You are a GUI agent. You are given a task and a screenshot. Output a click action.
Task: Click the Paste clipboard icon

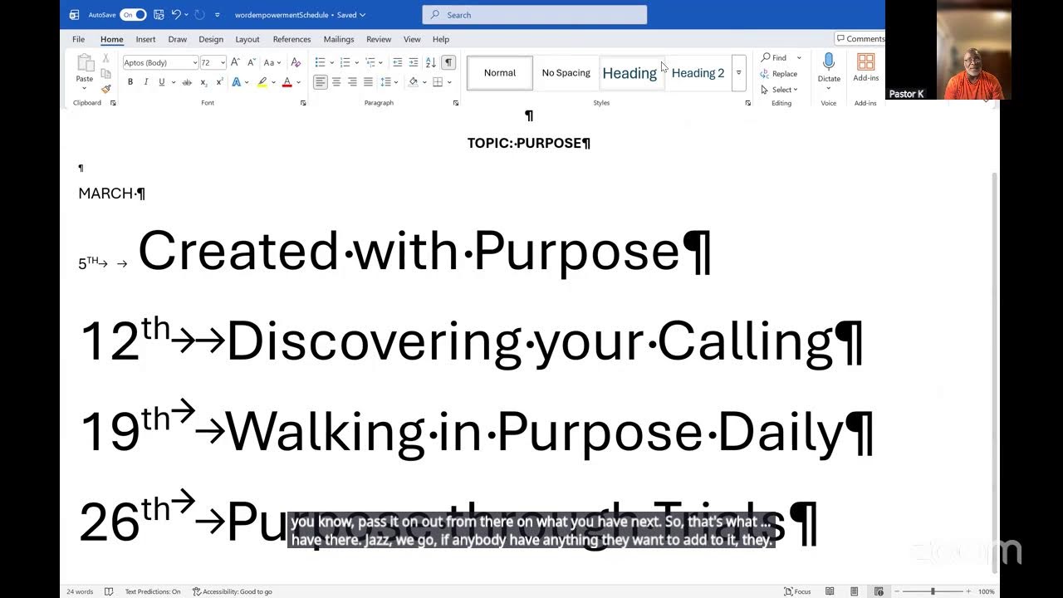[85, 63]
